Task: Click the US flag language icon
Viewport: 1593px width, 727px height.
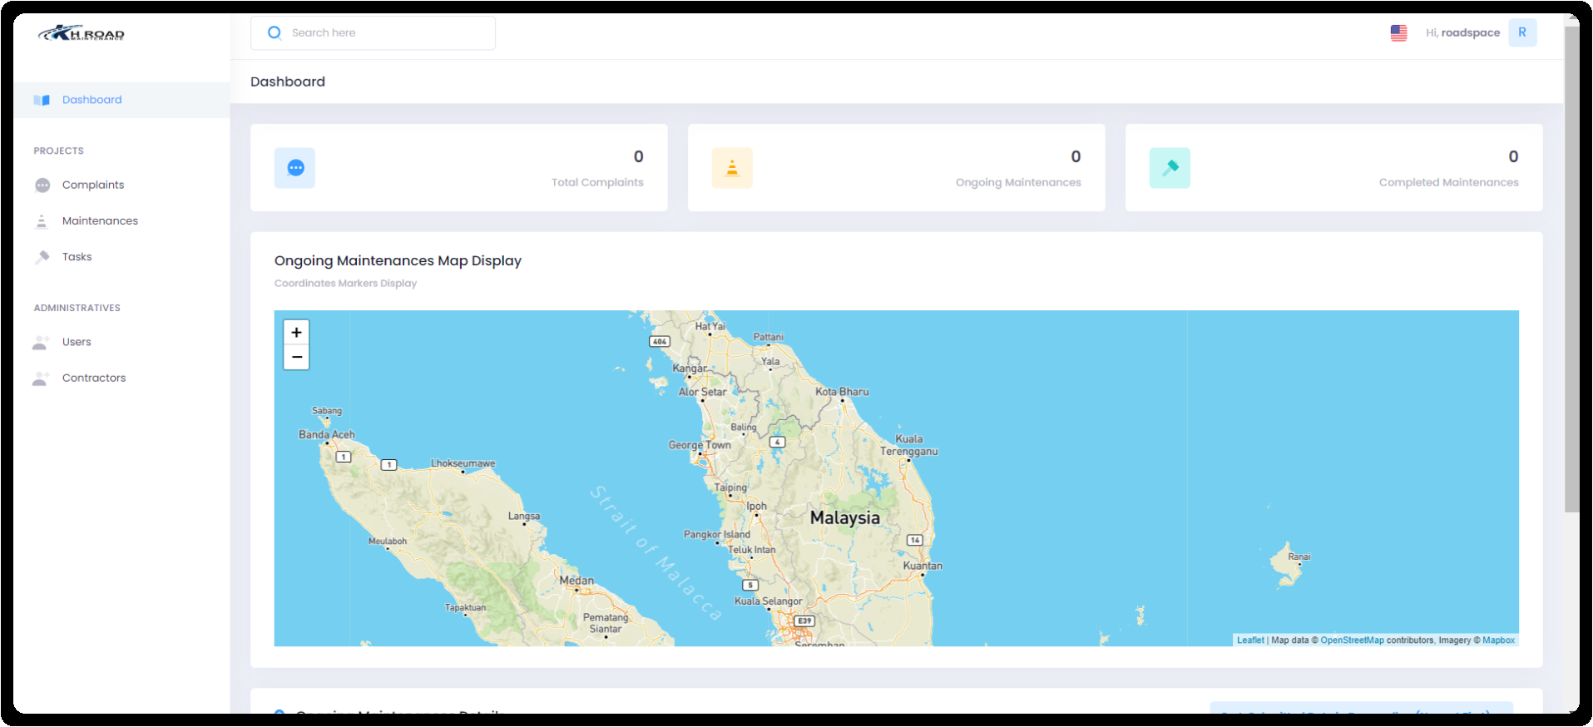Action: 1398,33
